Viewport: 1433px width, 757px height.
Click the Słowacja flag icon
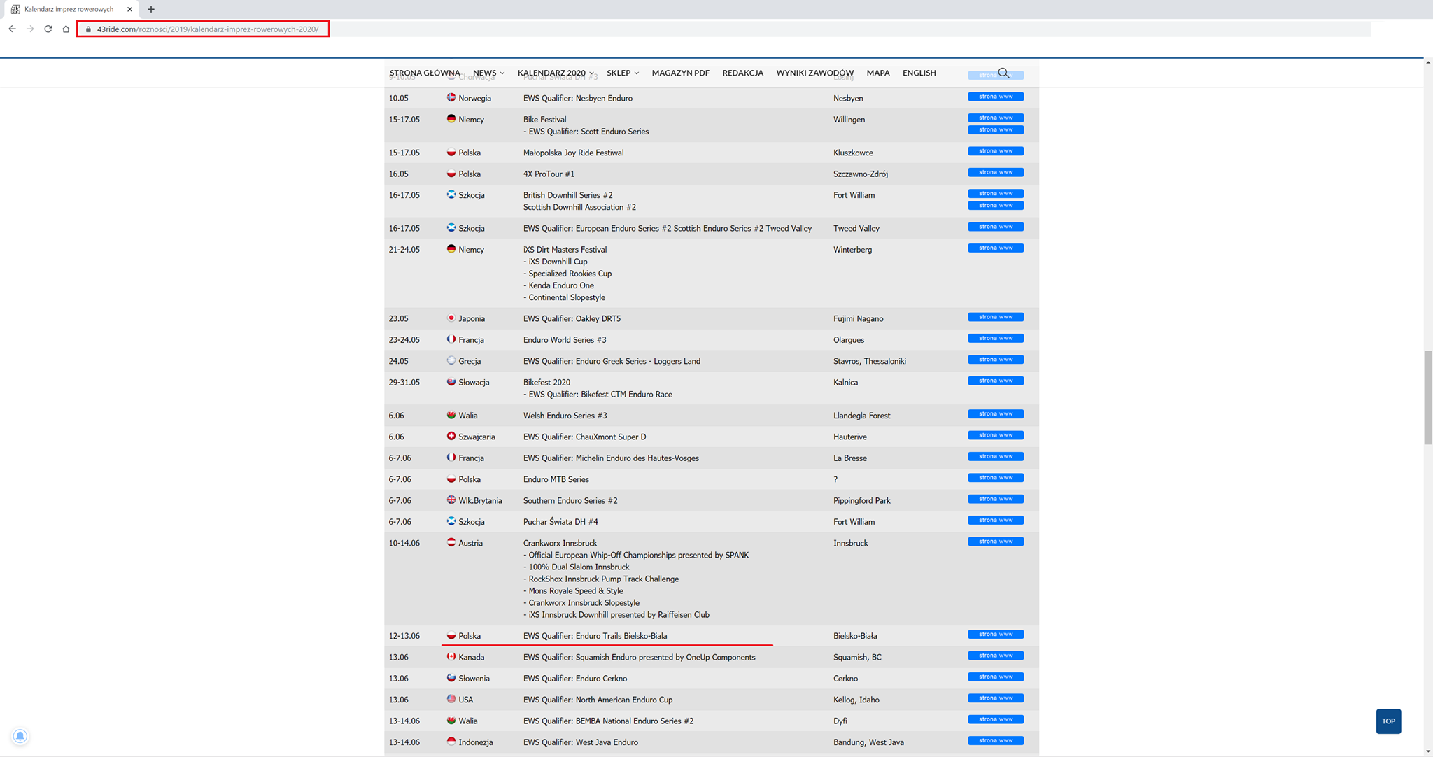[451, 382]
